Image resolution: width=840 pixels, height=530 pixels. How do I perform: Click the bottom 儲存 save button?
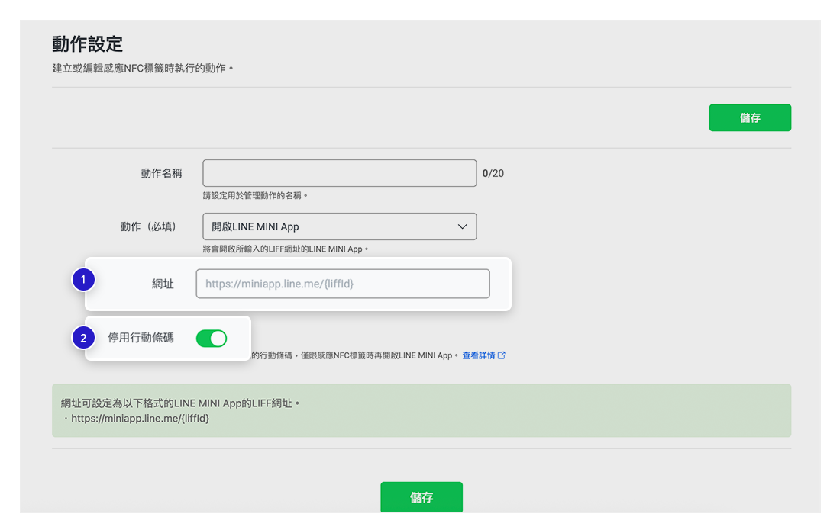pos(422,497)
